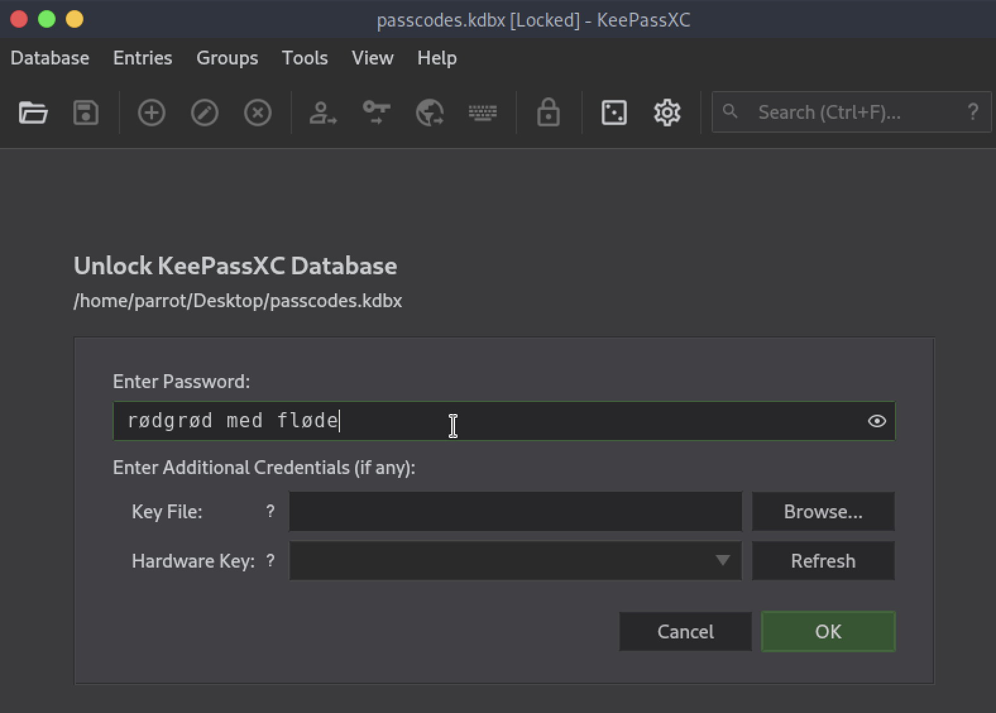Click the database path /home/parrot/Desktop/passcodes.kdbx
This screenshot has height=713, width=996.
238,301
